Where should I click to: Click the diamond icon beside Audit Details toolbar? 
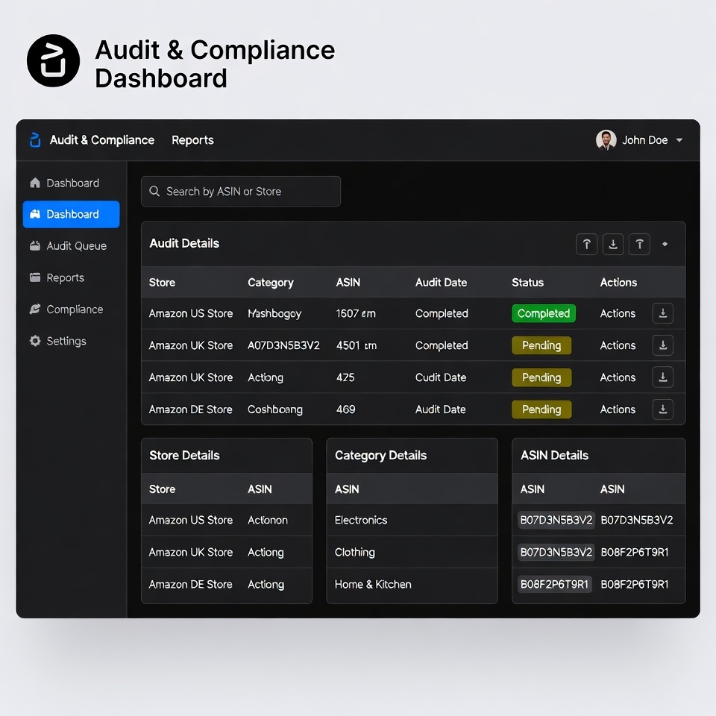(x=665, y=244)
